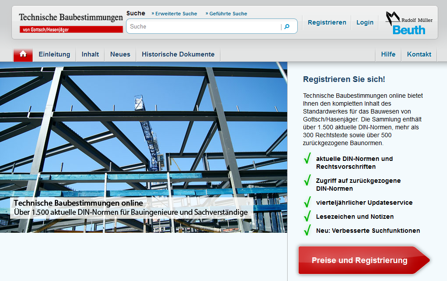Click the checkmark beside 'vierteljährlicher Updateservice'
The width and height of the screenshot is (447, 281).
(x=307, y=202)
